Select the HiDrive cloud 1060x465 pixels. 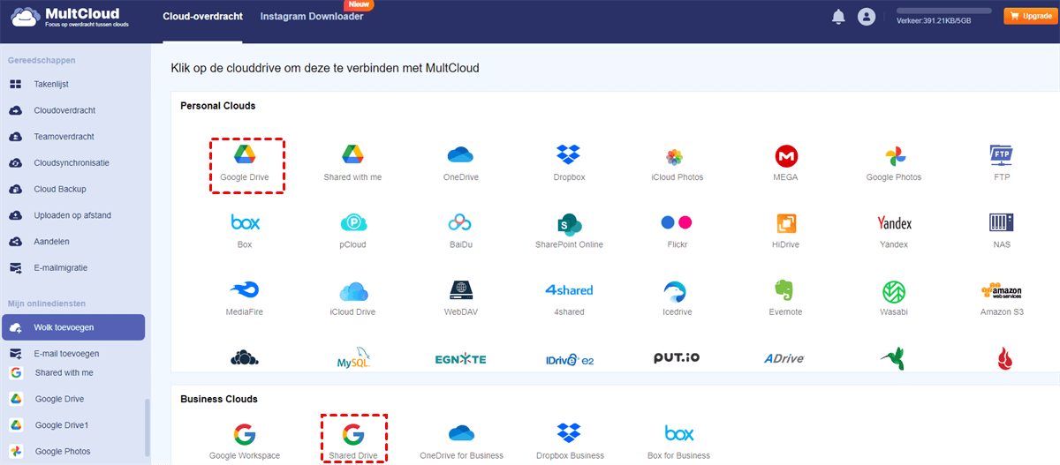785,231
